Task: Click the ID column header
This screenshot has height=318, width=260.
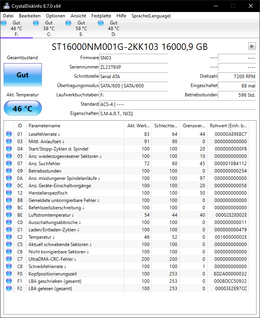Action: pyautogui.click(x=20, y=126)
